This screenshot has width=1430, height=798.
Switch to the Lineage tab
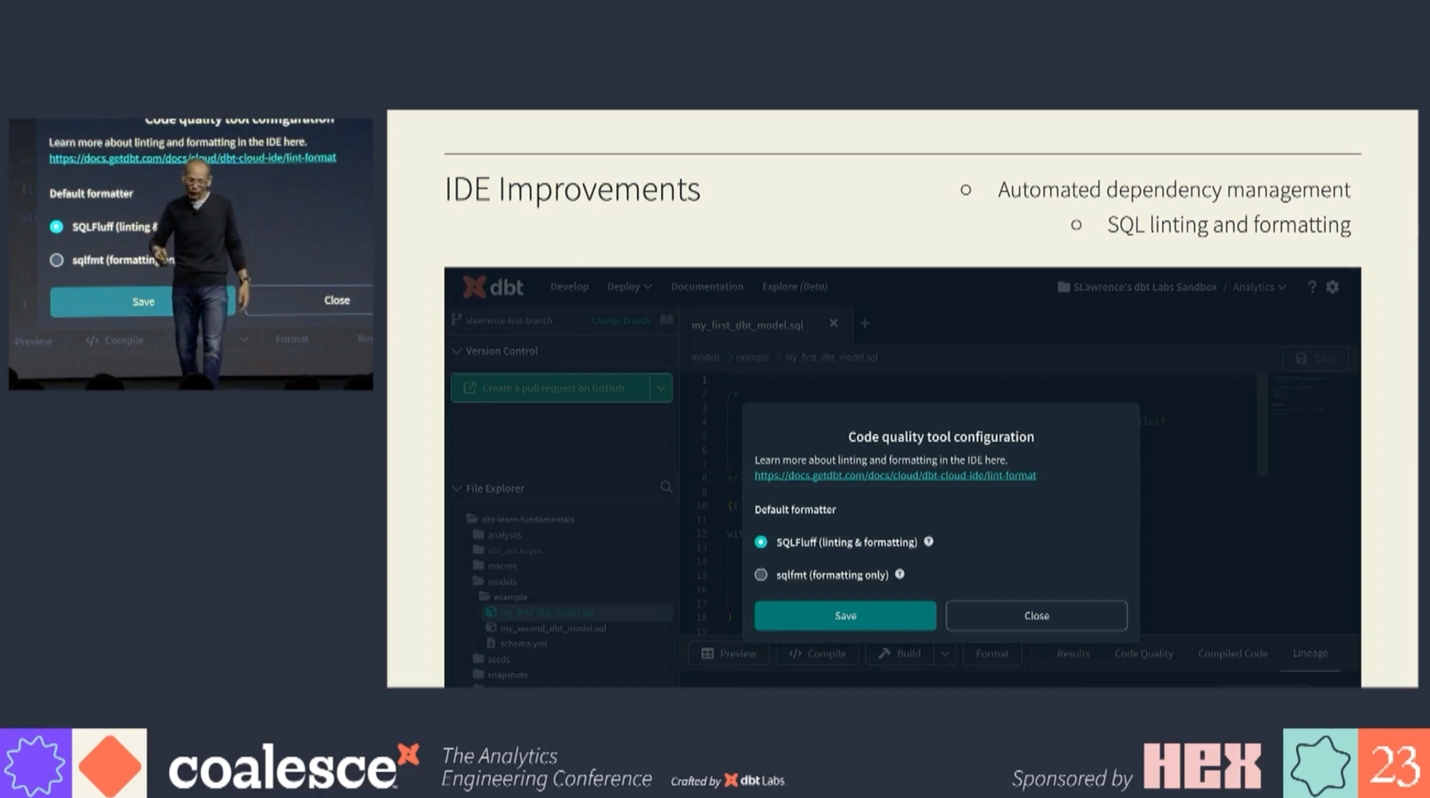pos(1309,653)
